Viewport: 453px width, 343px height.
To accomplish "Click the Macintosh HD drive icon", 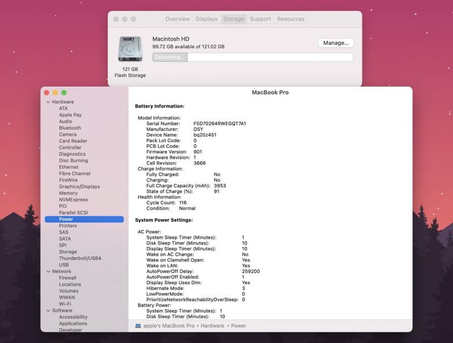I will (130, 49).
